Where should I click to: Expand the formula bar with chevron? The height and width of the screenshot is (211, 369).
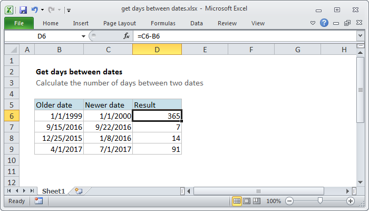360,36
